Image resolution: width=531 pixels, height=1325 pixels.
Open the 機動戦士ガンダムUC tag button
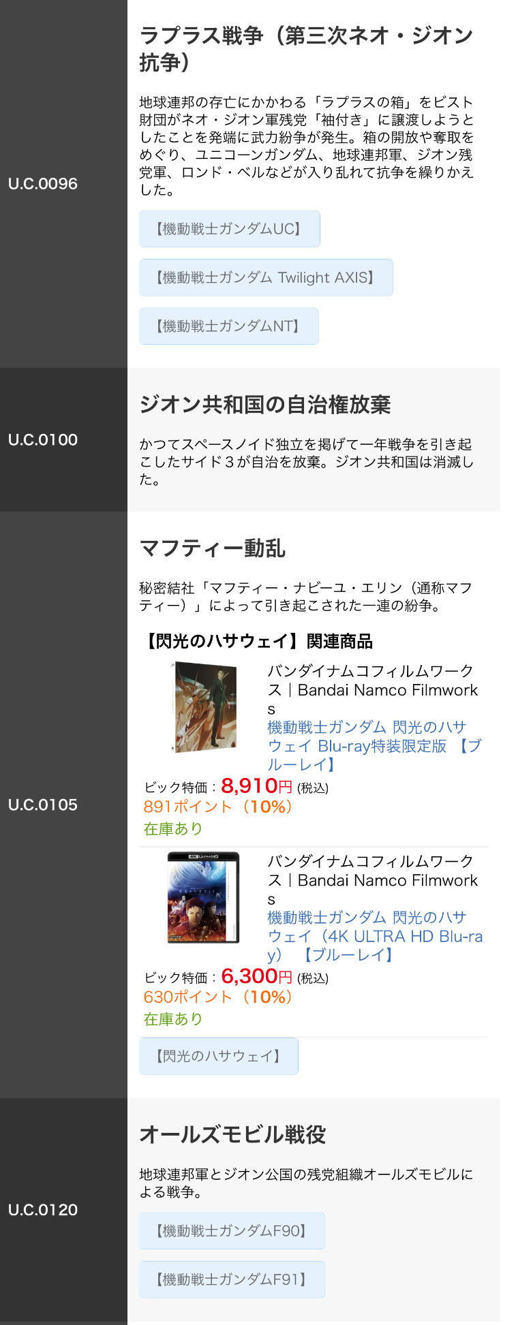point(230,229)
